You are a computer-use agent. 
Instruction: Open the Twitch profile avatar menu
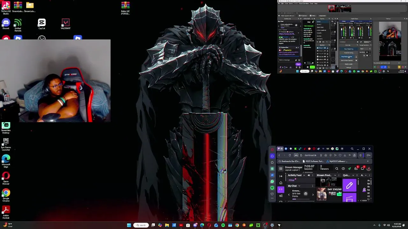tap(369, 169)
